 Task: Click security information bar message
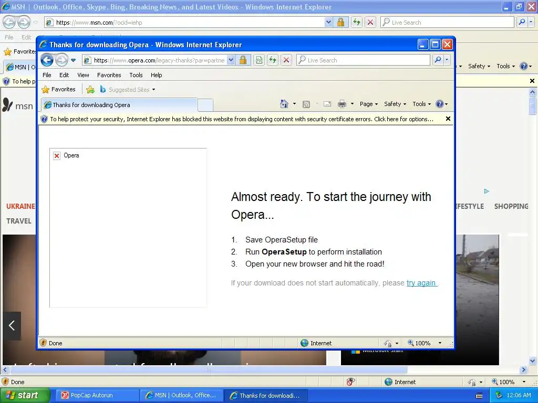(x=242, y=119)
